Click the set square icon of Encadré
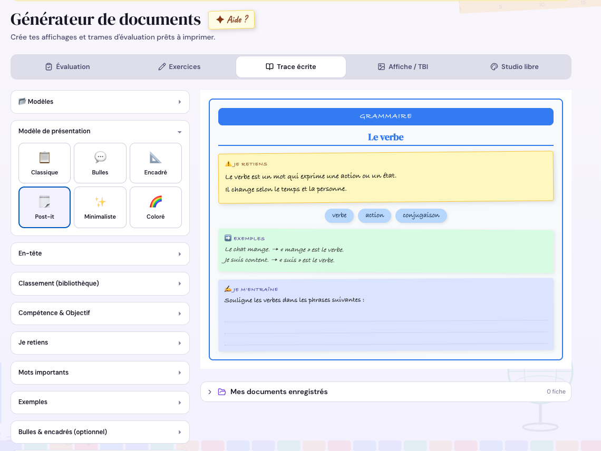This screenshot has width=601, height=451. [156, 158]
